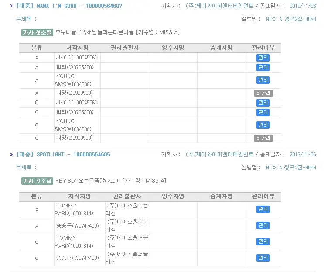
Task: Click 관리 badge for last 송승근 row
Action: click(x=263, y=258)
